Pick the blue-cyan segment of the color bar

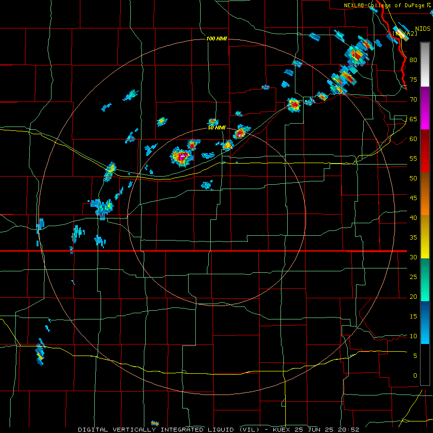(425, 322)
